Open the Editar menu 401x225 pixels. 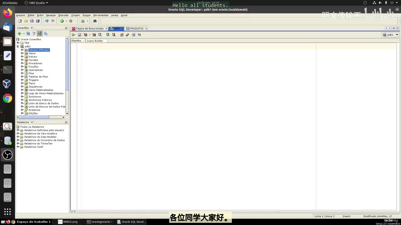click(31, 15)
